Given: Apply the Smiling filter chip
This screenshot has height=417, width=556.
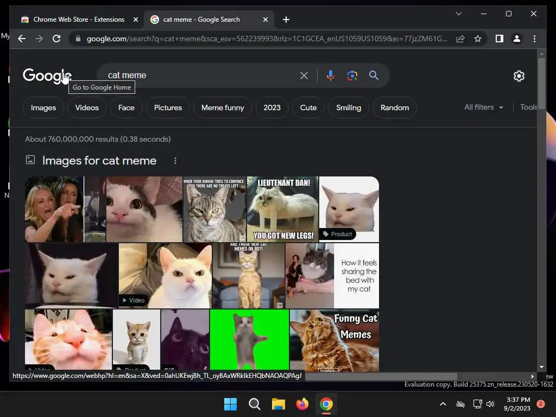Looking at the screenshot, I should (x=349, y=108).
